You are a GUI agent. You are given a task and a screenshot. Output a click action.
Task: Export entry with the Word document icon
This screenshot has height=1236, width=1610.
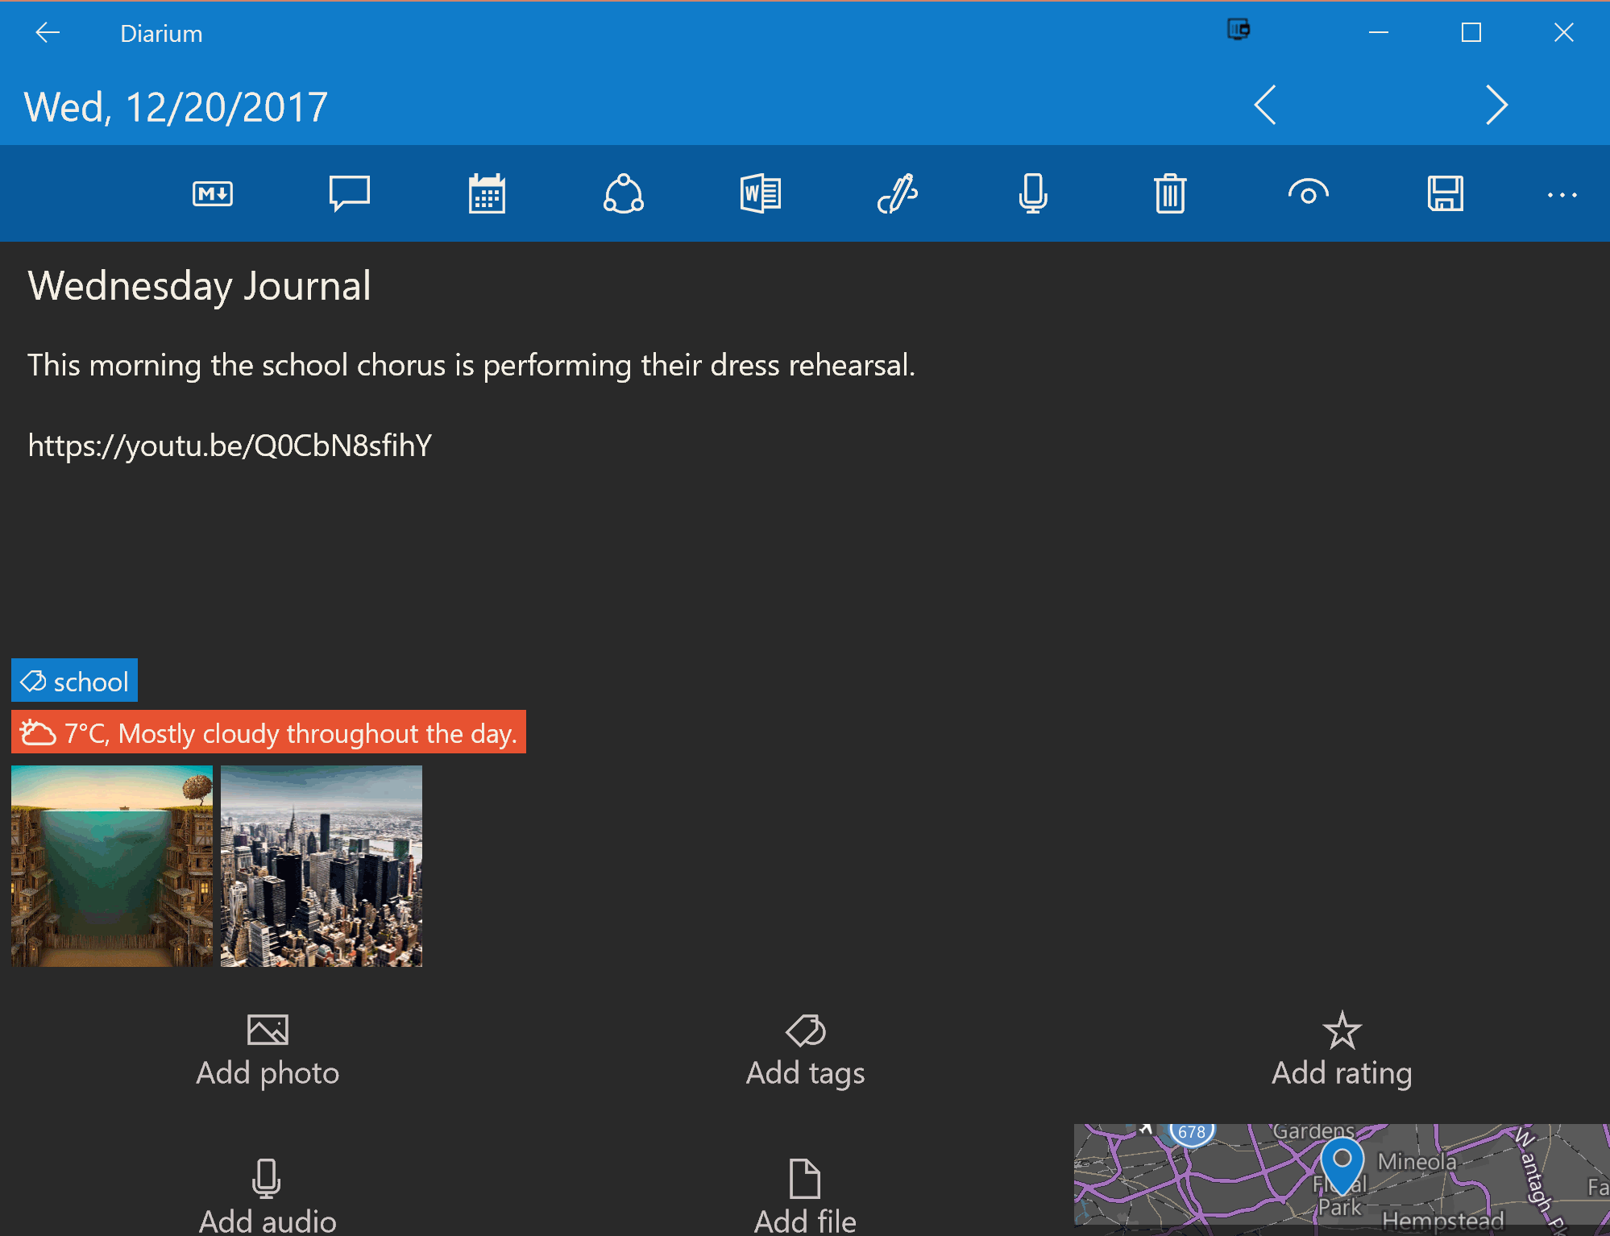pos(761,193)
